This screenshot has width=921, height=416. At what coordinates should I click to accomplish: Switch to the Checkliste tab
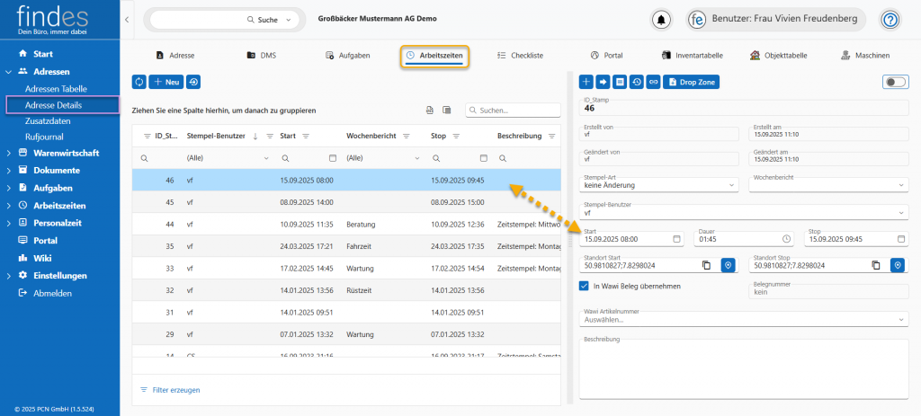520,56
